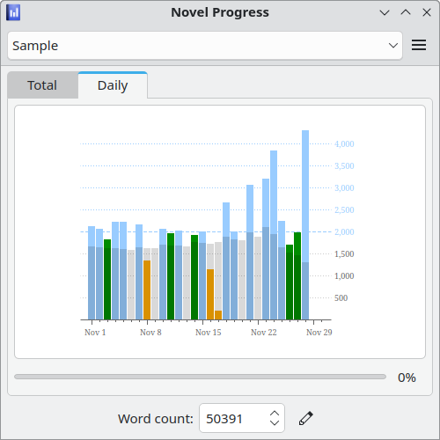Click the Nov 15 axis label
440x440 pixels.
209,333
